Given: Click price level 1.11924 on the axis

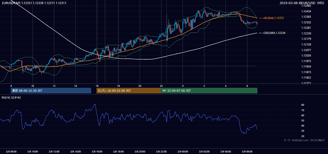Looking at the screenshot, I should [306, 66].
